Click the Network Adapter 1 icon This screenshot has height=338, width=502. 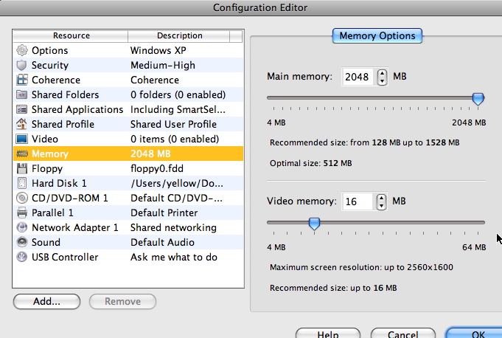(22, 227)
